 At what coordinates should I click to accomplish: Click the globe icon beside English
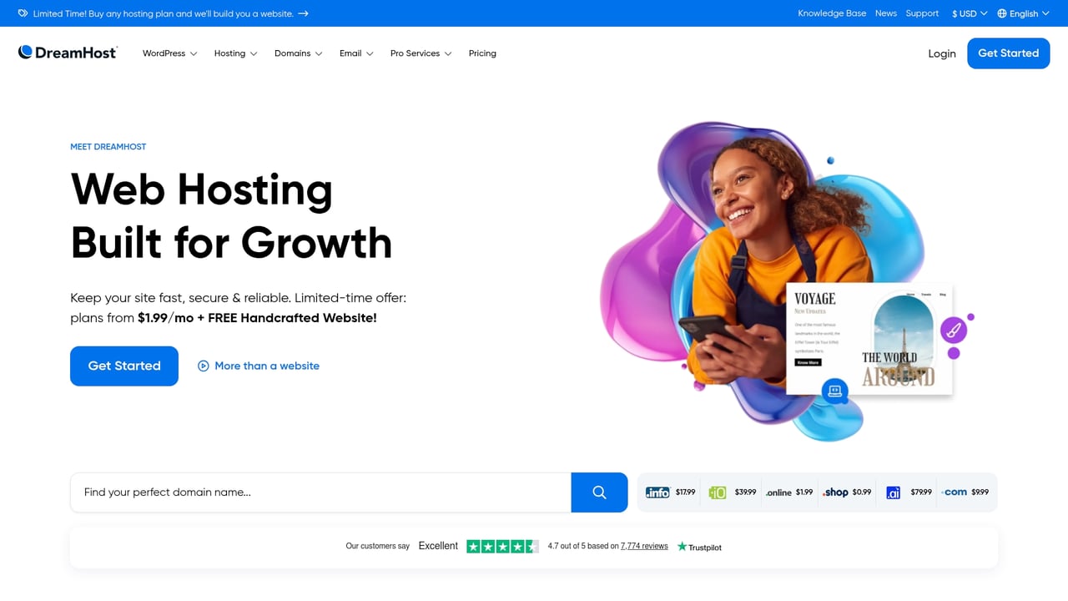point(1000,13)
